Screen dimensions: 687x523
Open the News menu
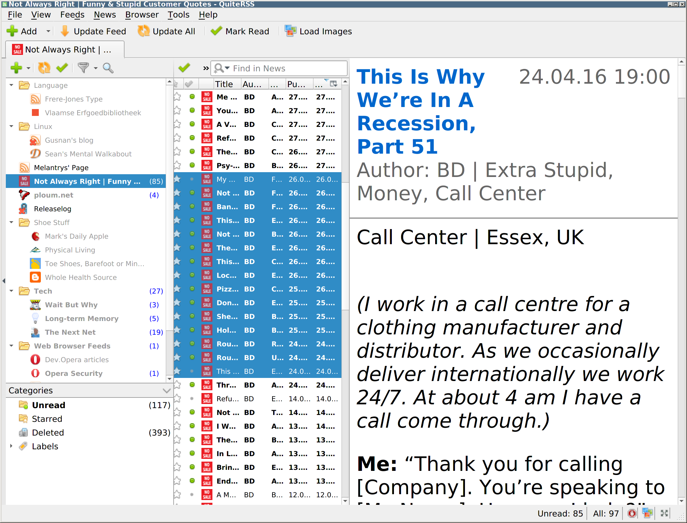click(x=105, y=15)
